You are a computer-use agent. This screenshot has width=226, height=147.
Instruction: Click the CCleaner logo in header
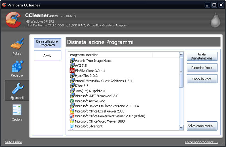[x=13, y=20]
